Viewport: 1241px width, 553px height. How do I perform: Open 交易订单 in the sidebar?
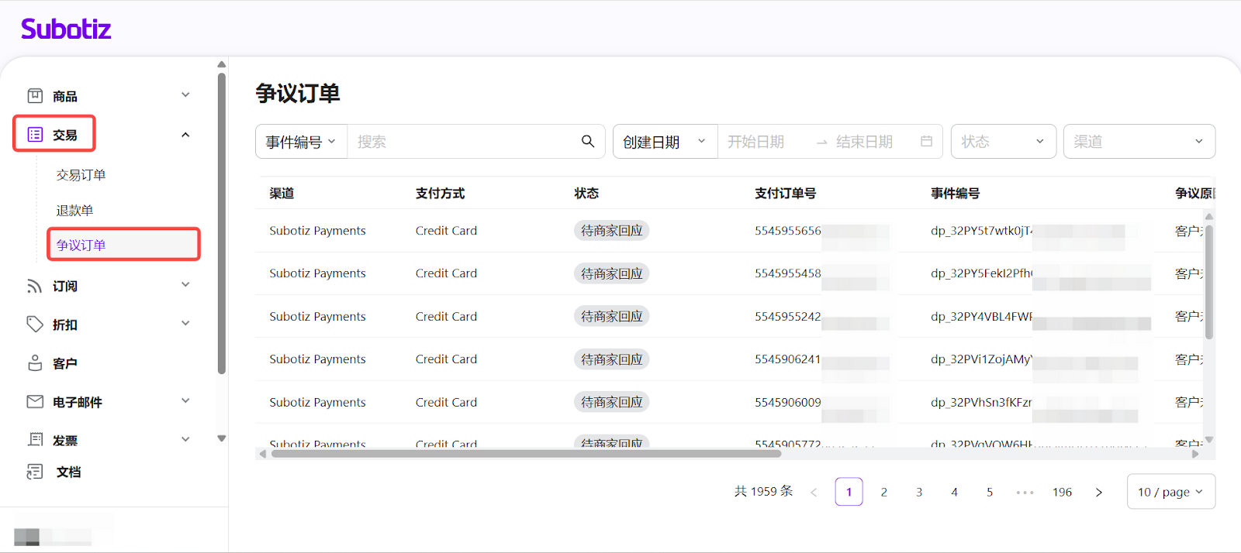tap(81, 175)
